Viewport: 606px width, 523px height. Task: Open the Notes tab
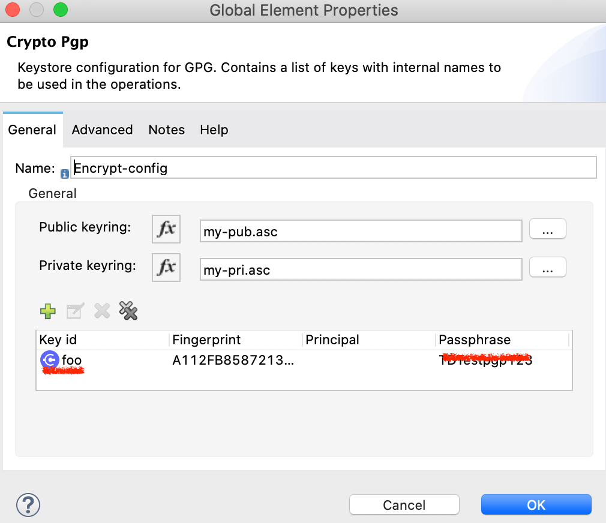click(x=166, y=130)
